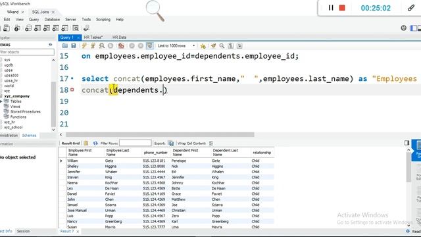The width and height of the screenshot is (421, 237).
Task: Close the Query 1 tab
Action: 78,38
